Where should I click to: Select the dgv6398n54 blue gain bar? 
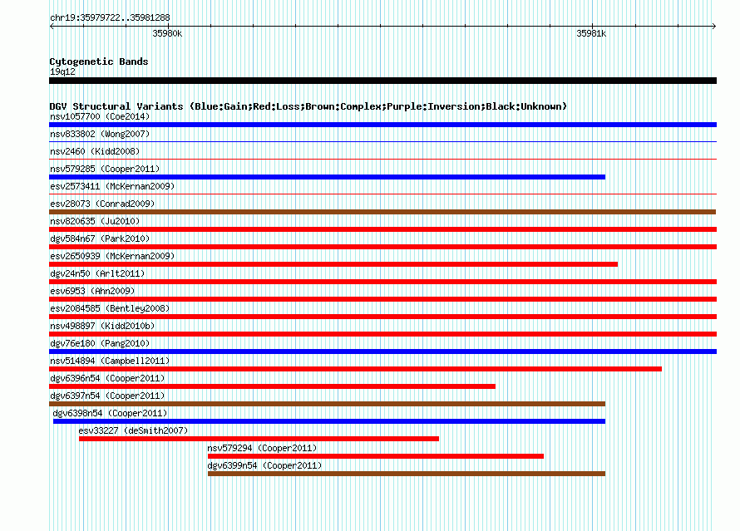(329, 421)
